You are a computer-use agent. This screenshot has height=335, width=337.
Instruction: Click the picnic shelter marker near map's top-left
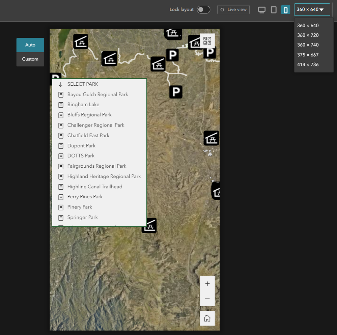[81, 41]
